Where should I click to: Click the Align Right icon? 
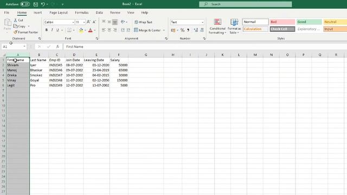[115, 30]
